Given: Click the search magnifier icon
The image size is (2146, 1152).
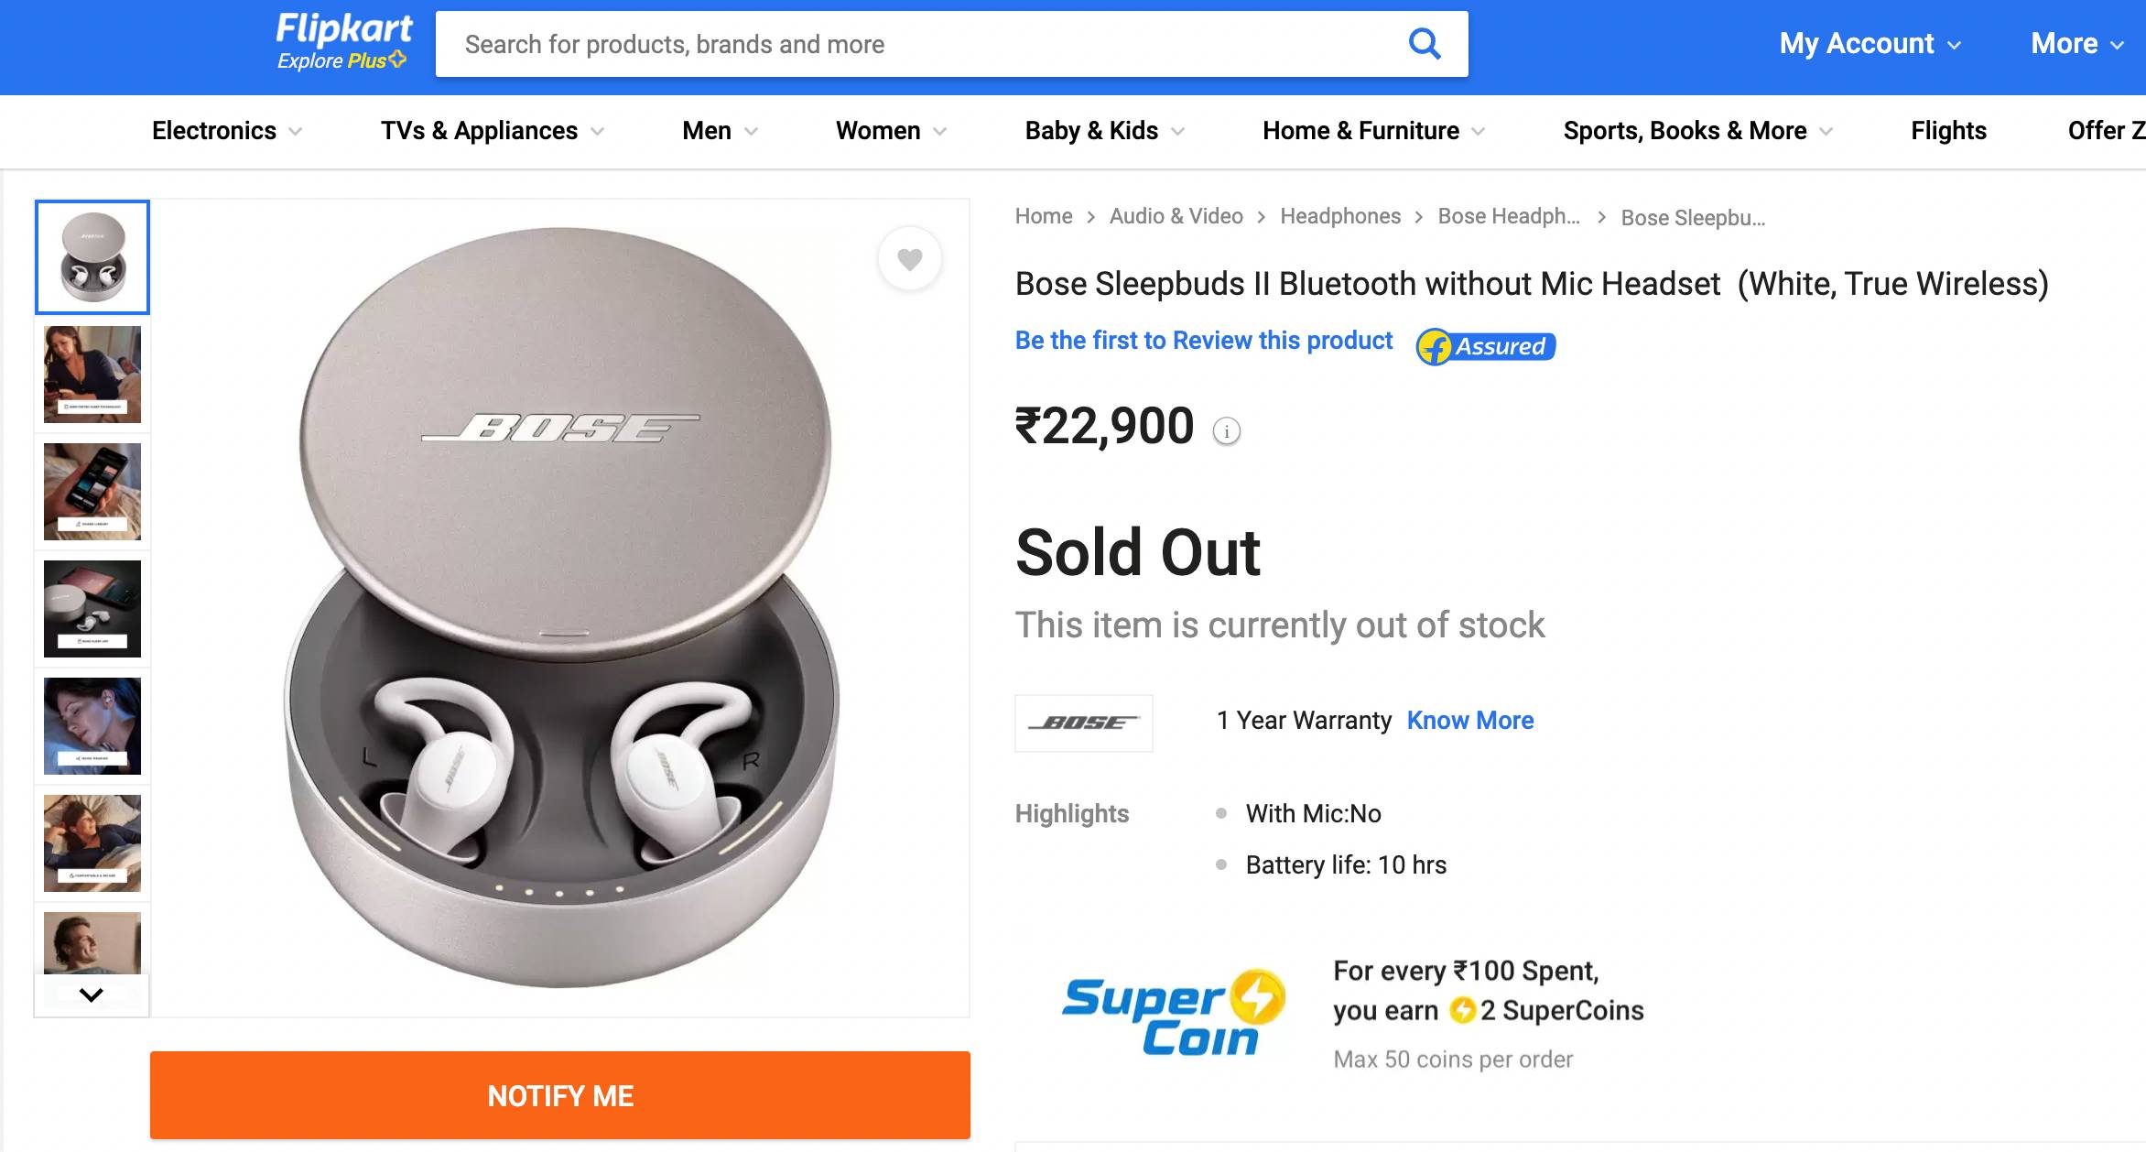Looking at the screenshot, I should click(x=1424, y=44).
